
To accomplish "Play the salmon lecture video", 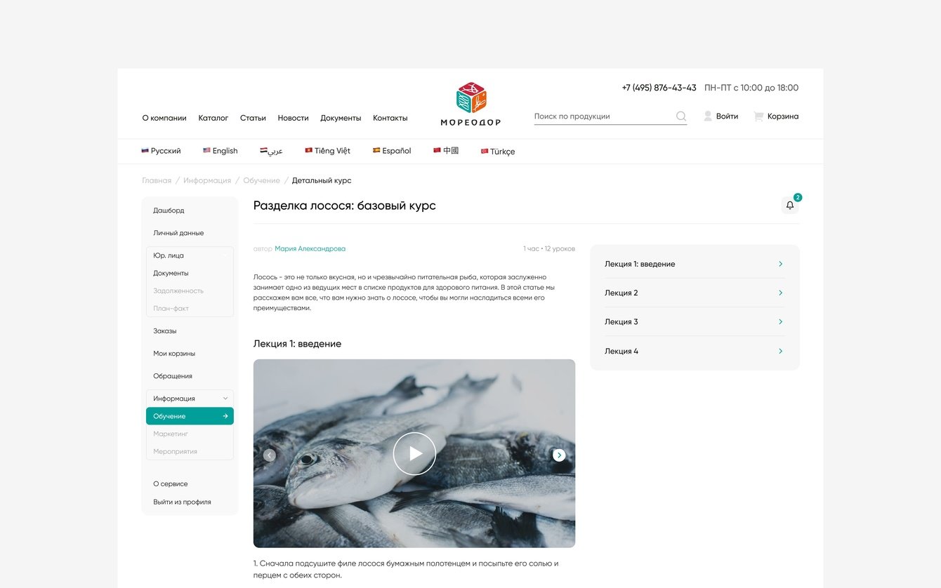I will [414, 453].
